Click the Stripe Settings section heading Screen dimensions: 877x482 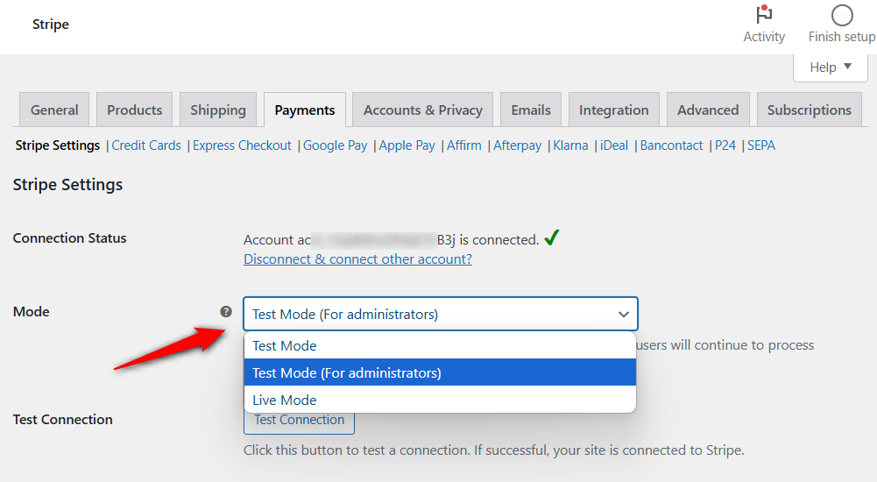coord(67,185)
